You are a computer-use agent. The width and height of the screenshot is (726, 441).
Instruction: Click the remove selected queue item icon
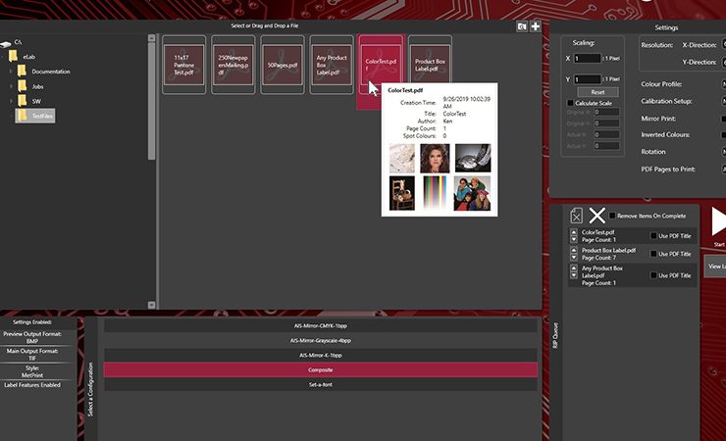[x=577, y=216]
